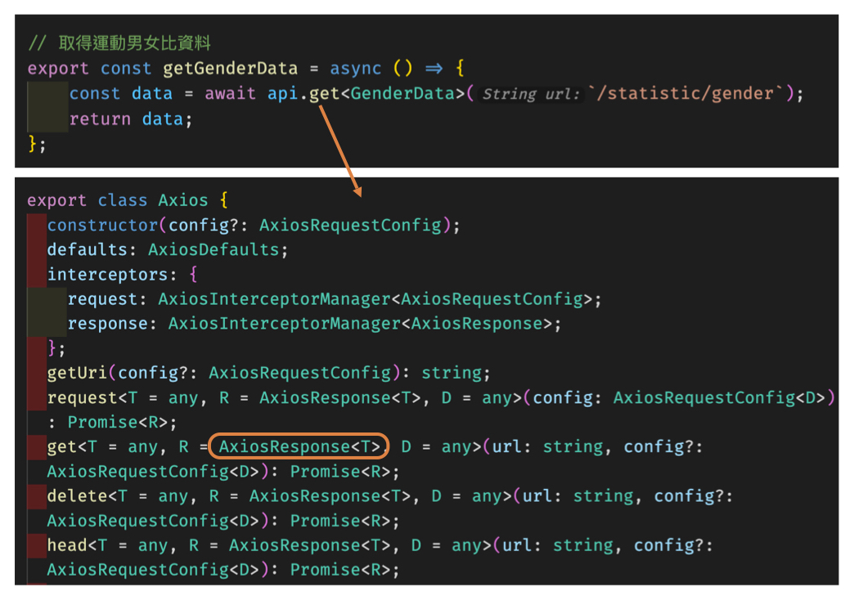Click the 'return data' statement
This screenshot has height=596, width=850.
click(130, 119)
